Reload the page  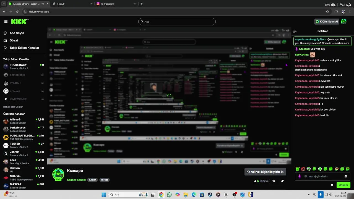[17, 12]
